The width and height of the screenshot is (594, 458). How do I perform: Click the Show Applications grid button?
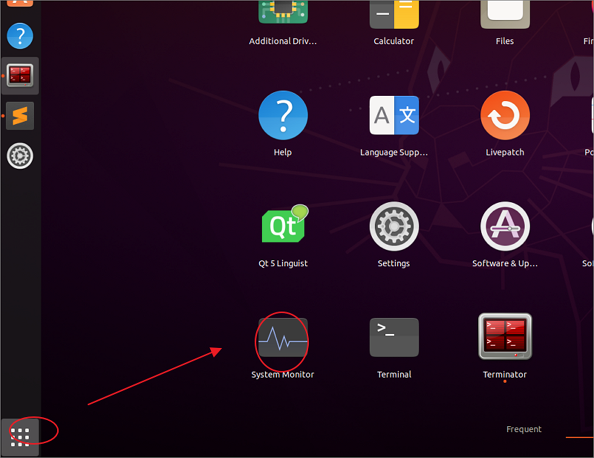[20, 437]
